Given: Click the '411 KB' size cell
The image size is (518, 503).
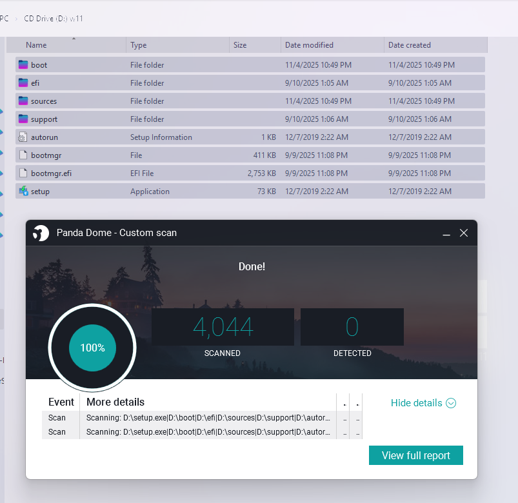Looking at the screenshot, I should (x=264, y=155).
